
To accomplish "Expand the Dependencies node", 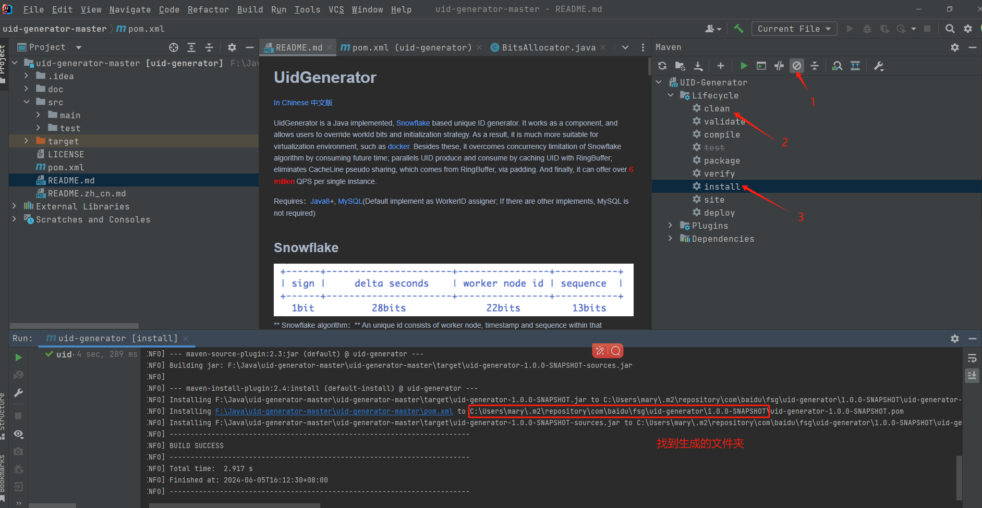I will [671, 239].
